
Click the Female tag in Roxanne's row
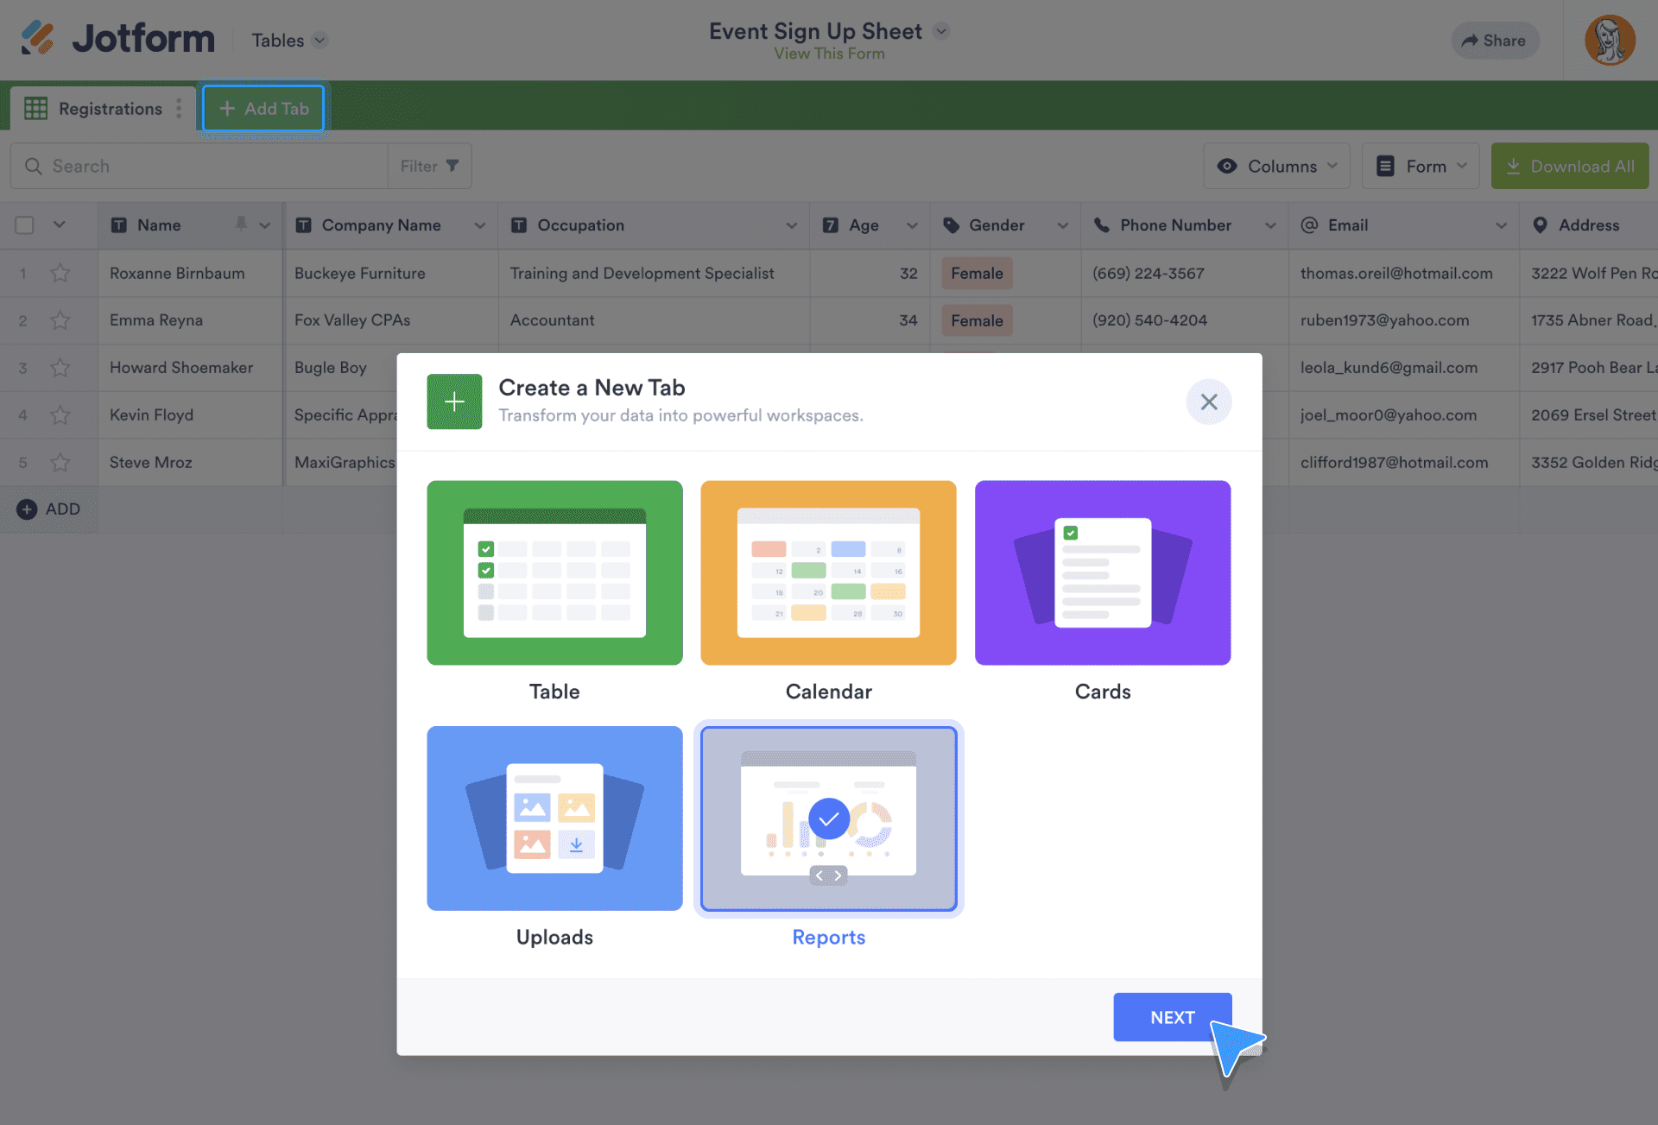pyautogui.click(x=977, y=273)
